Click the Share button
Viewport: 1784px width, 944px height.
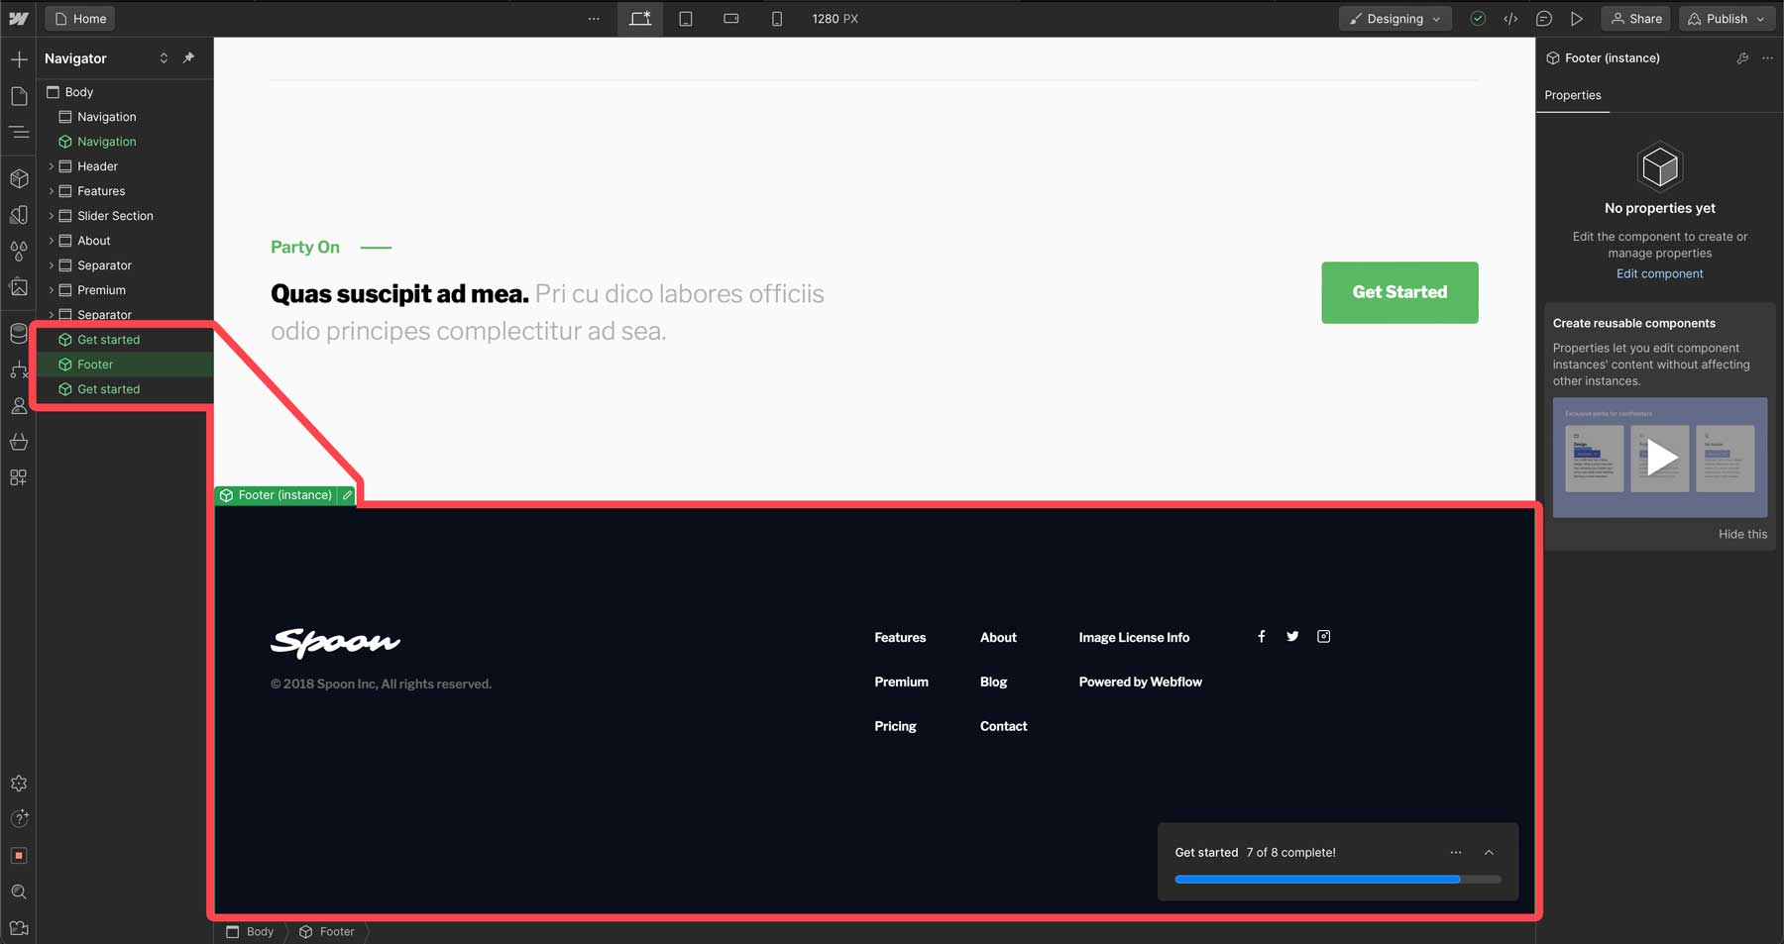tap(1635, 18)
